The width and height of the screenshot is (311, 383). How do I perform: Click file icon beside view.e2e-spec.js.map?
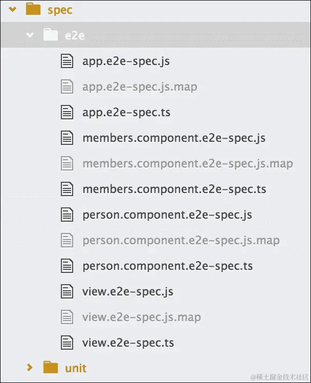pos(67,317)
